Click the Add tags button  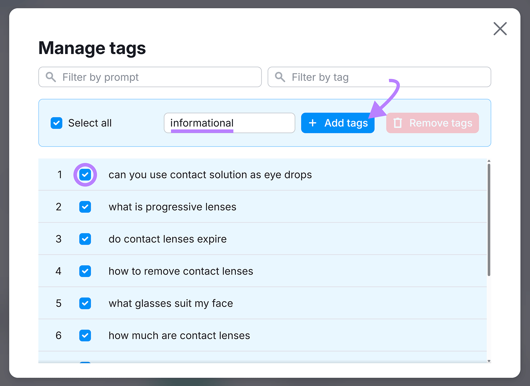click(x=338, y=123)
